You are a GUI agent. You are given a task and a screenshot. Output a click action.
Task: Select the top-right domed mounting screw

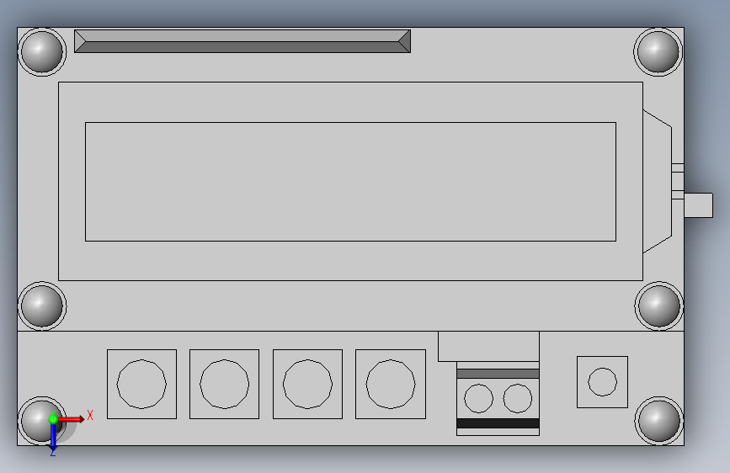658,51
